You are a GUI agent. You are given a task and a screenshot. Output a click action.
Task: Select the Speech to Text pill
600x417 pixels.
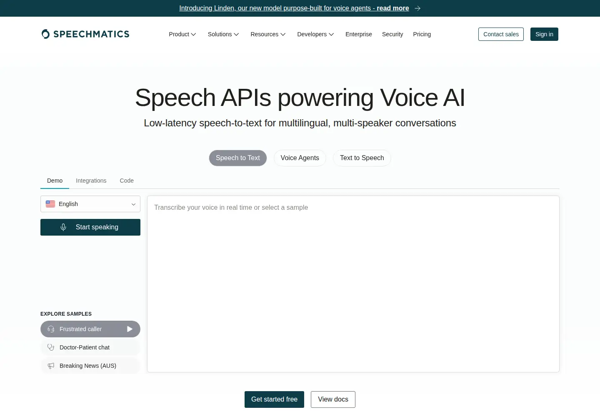coord(238,158)
